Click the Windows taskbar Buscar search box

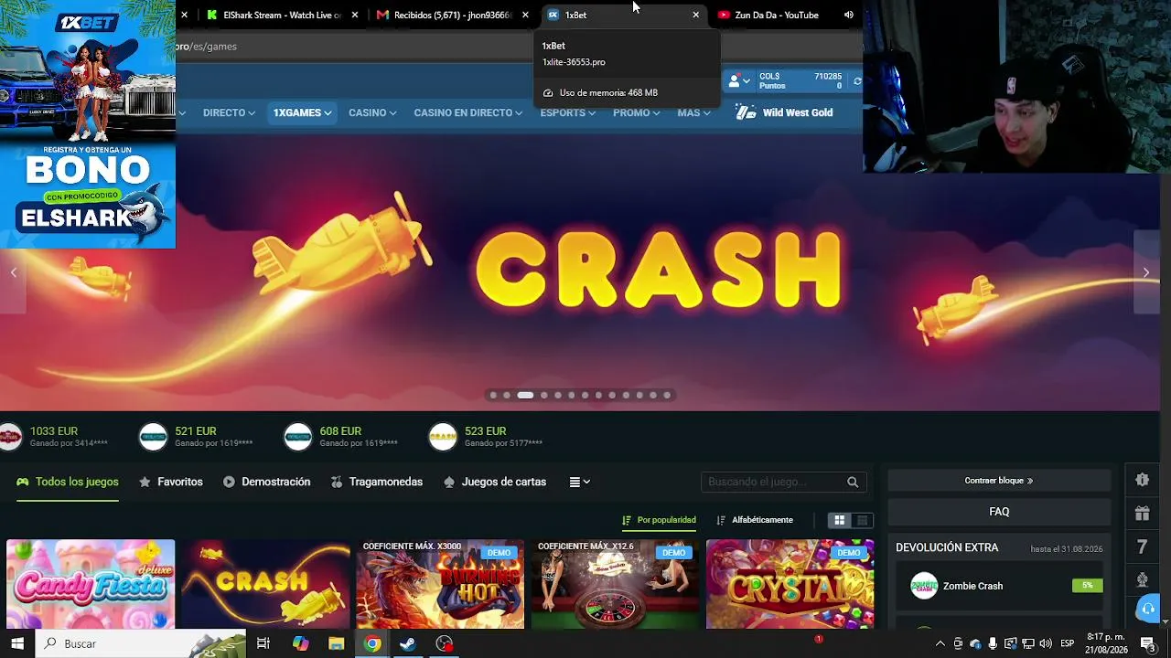(140, 643)
